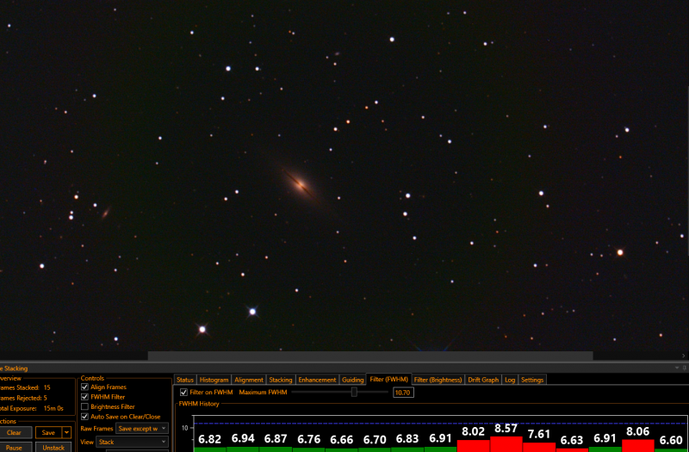Screen dimensions: 689x452
Task: Open the View dropdown showing Stack
Action: (132, 442)
